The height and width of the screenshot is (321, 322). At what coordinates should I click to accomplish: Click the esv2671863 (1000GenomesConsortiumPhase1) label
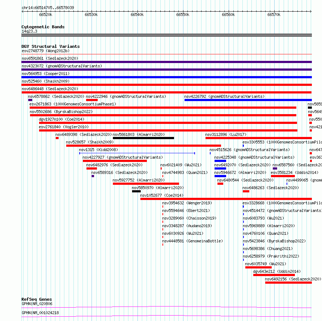click(73, 104)
